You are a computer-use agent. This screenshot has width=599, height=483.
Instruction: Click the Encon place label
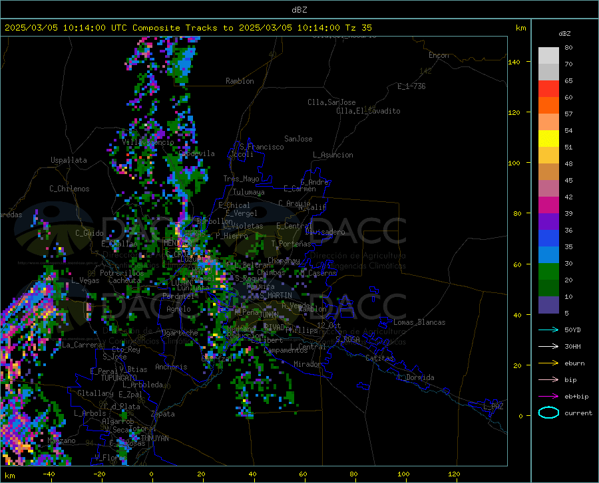(439, 55)
